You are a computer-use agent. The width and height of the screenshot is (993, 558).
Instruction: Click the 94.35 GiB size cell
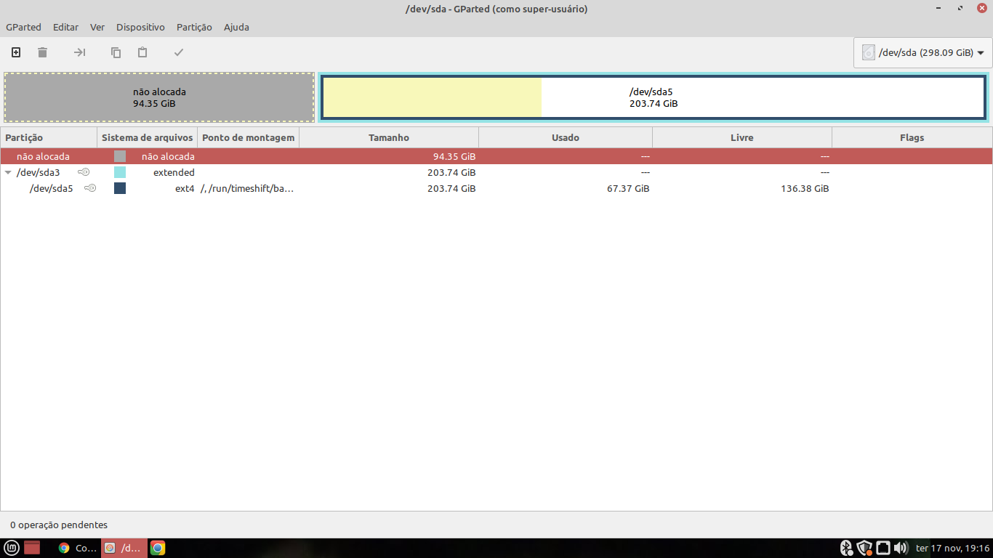click(x=454, y=156)
